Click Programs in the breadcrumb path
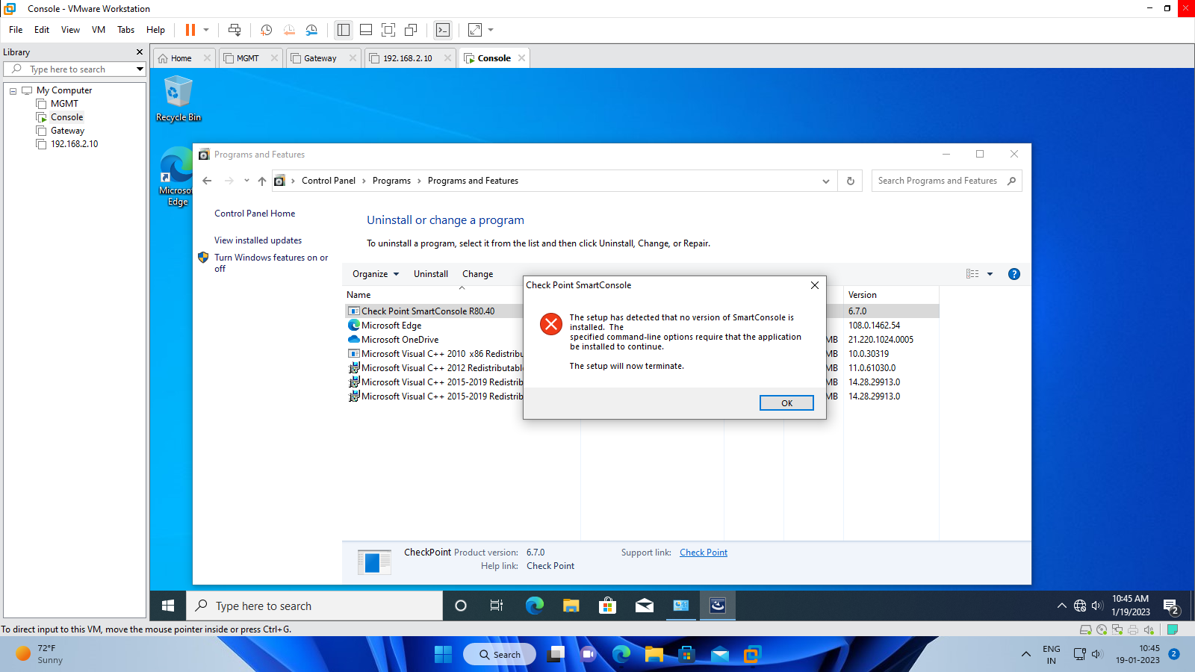The height and width of the screenshot is (672, 1195). 391,181
